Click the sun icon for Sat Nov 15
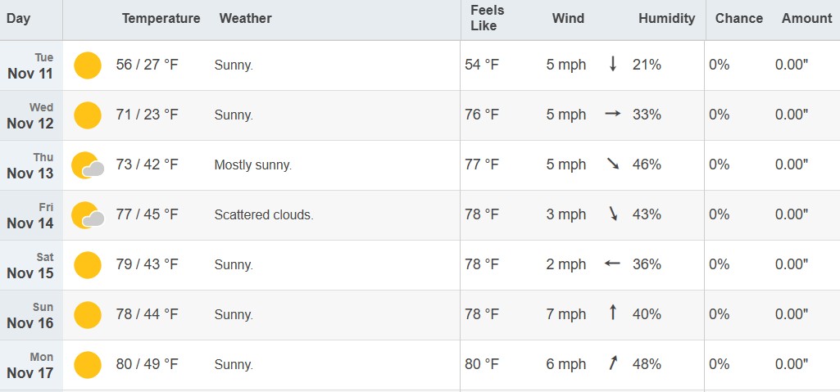840x392 pixels. 88,265
